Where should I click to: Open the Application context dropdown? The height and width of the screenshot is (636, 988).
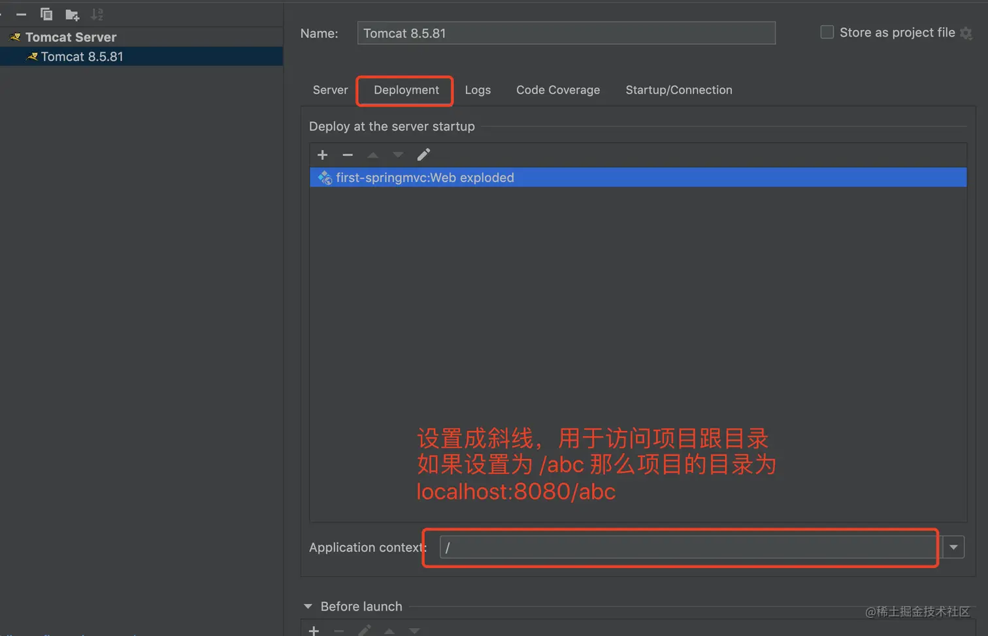pos(953,547)
